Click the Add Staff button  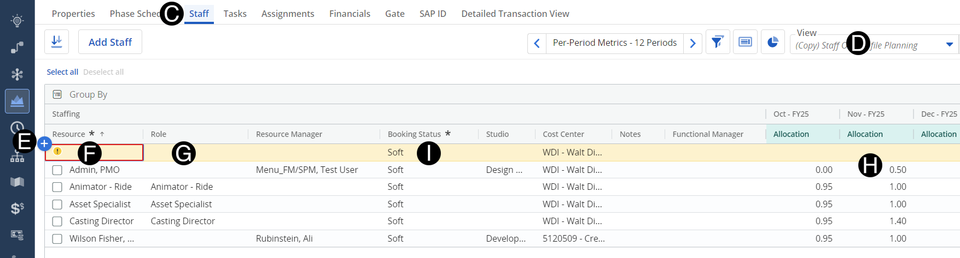pos(110,42)
